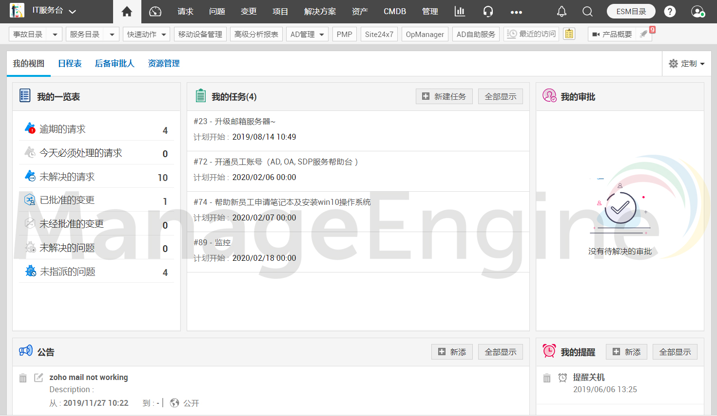Open the help question mark icon

[x=670, y=12]
